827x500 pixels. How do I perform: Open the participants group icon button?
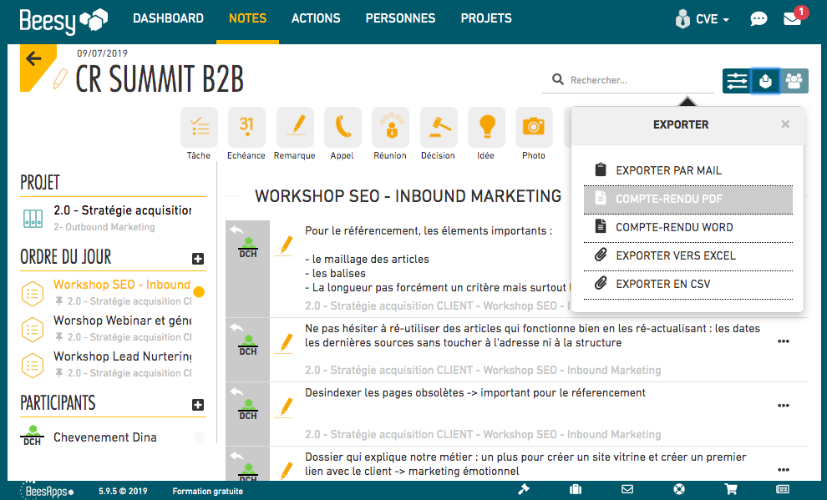click(794, 80)
